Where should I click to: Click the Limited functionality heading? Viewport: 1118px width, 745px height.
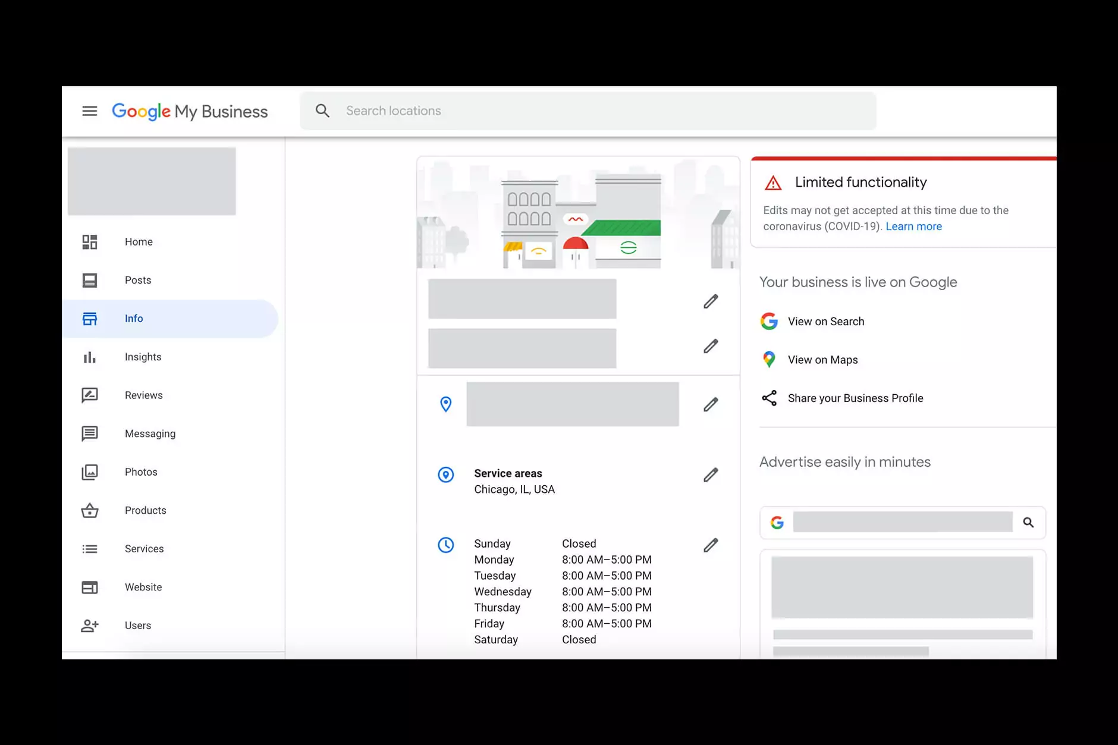click(861, 183)
